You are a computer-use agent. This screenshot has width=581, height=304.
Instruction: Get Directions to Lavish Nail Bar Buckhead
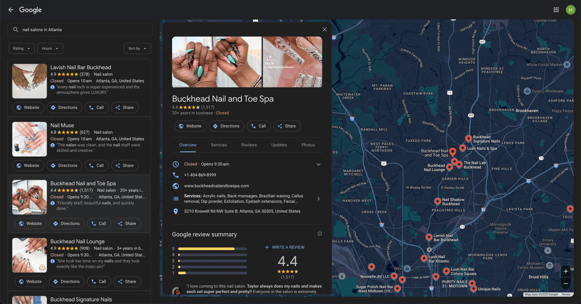pos(64,107)
